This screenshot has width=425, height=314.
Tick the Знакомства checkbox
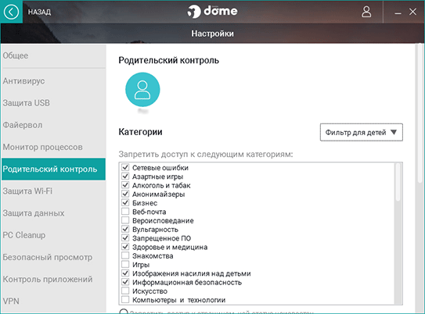tap(125, 255)
